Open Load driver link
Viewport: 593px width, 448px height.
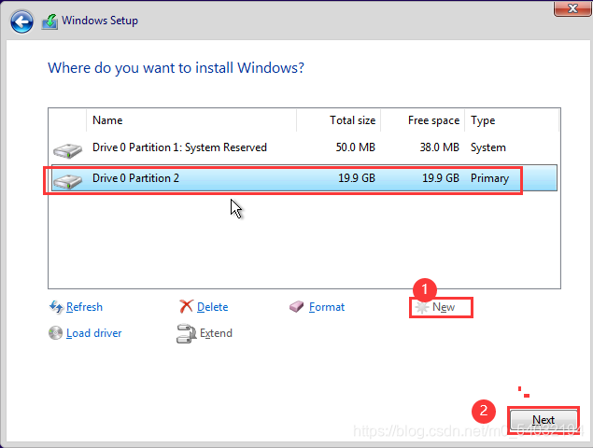click(x=93, y=333)
